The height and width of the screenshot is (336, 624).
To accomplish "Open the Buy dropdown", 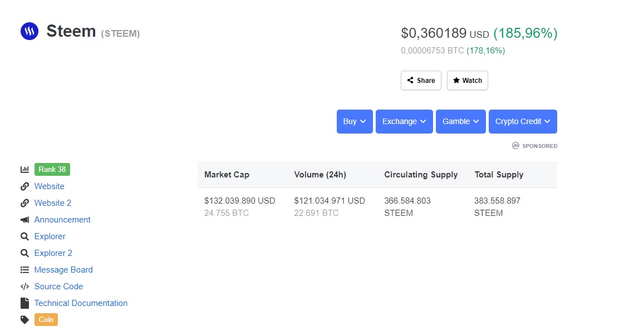I will 355,121.
